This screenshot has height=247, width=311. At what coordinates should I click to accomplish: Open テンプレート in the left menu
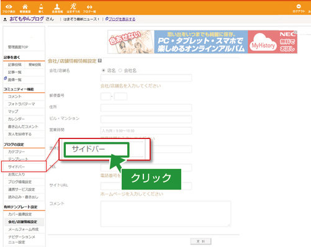click(18, 159)
